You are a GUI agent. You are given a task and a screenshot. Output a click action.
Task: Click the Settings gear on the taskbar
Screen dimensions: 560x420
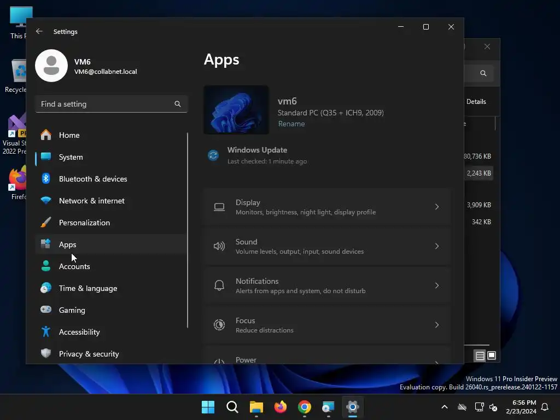coord(353,407)
